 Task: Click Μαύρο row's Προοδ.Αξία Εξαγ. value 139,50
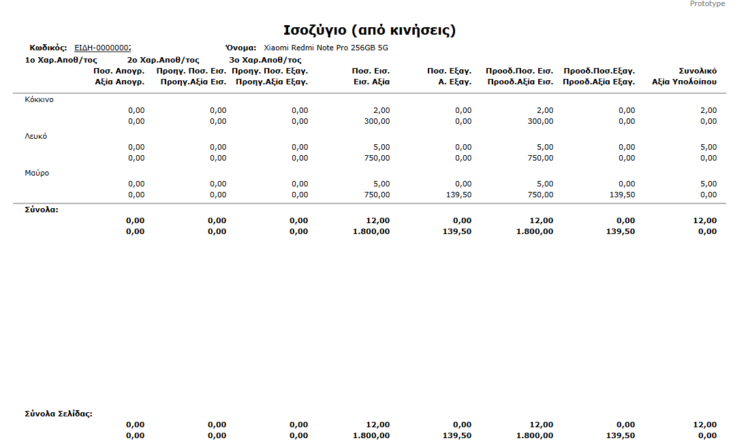[622, 195]
